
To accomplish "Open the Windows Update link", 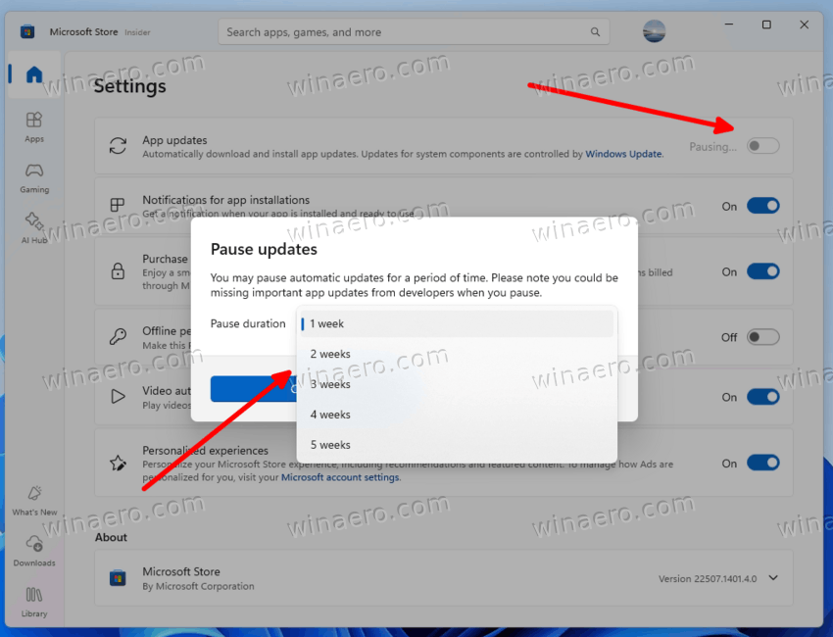I will coord(623,154).
